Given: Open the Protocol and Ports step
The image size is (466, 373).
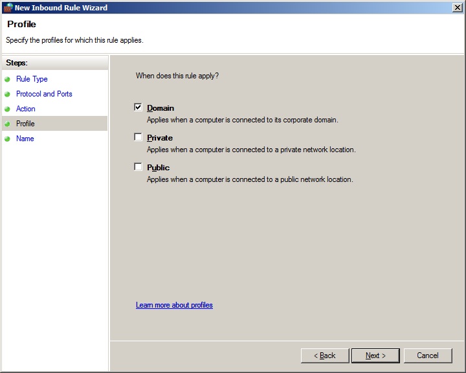Looking at the screenshot, I should (x=44, y=94).
